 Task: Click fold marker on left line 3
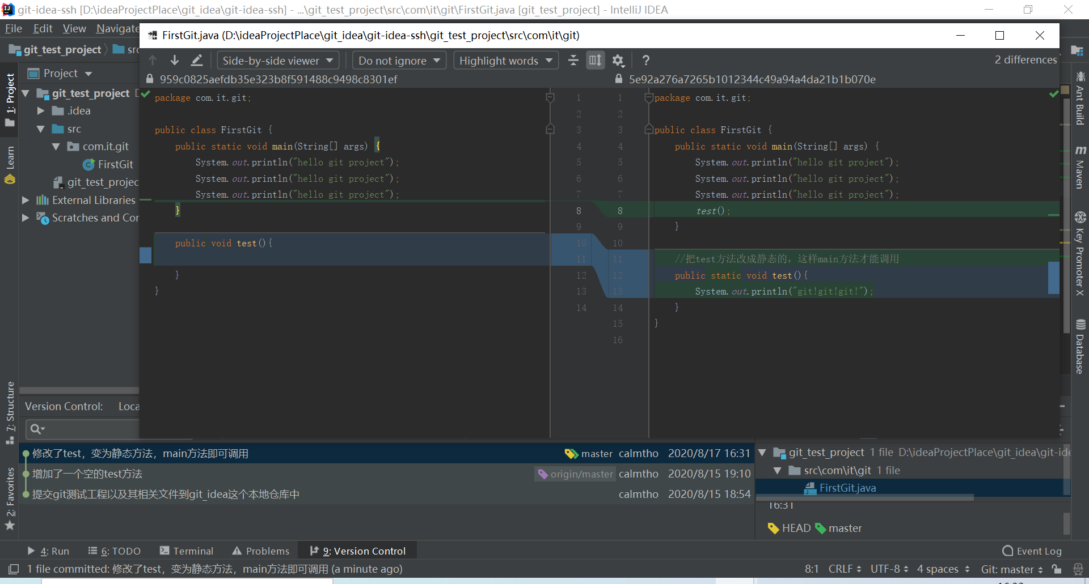coord(550,130)
